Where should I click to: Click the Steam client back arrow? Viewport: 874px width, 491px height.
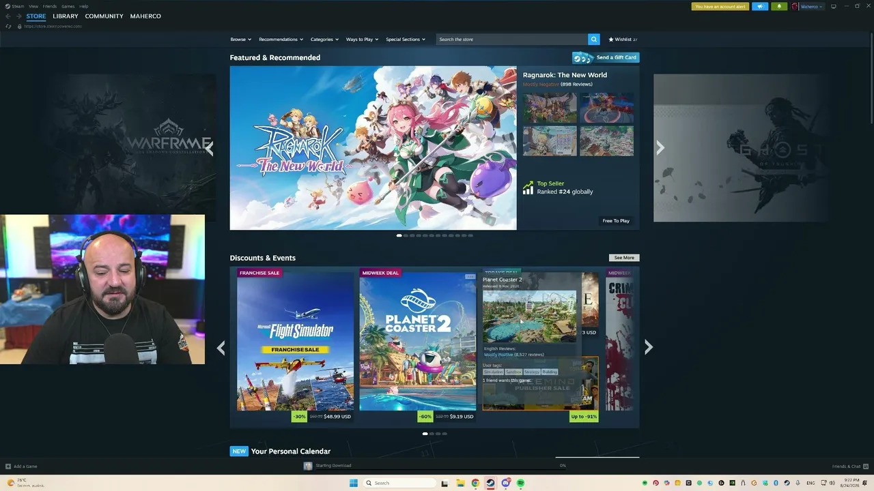click(x=8, y=16)
